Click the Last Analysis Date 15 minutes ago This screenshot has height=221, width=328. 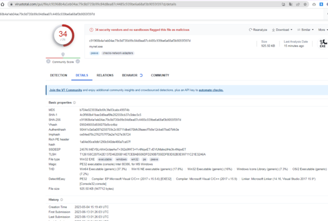tap(294, 46)
